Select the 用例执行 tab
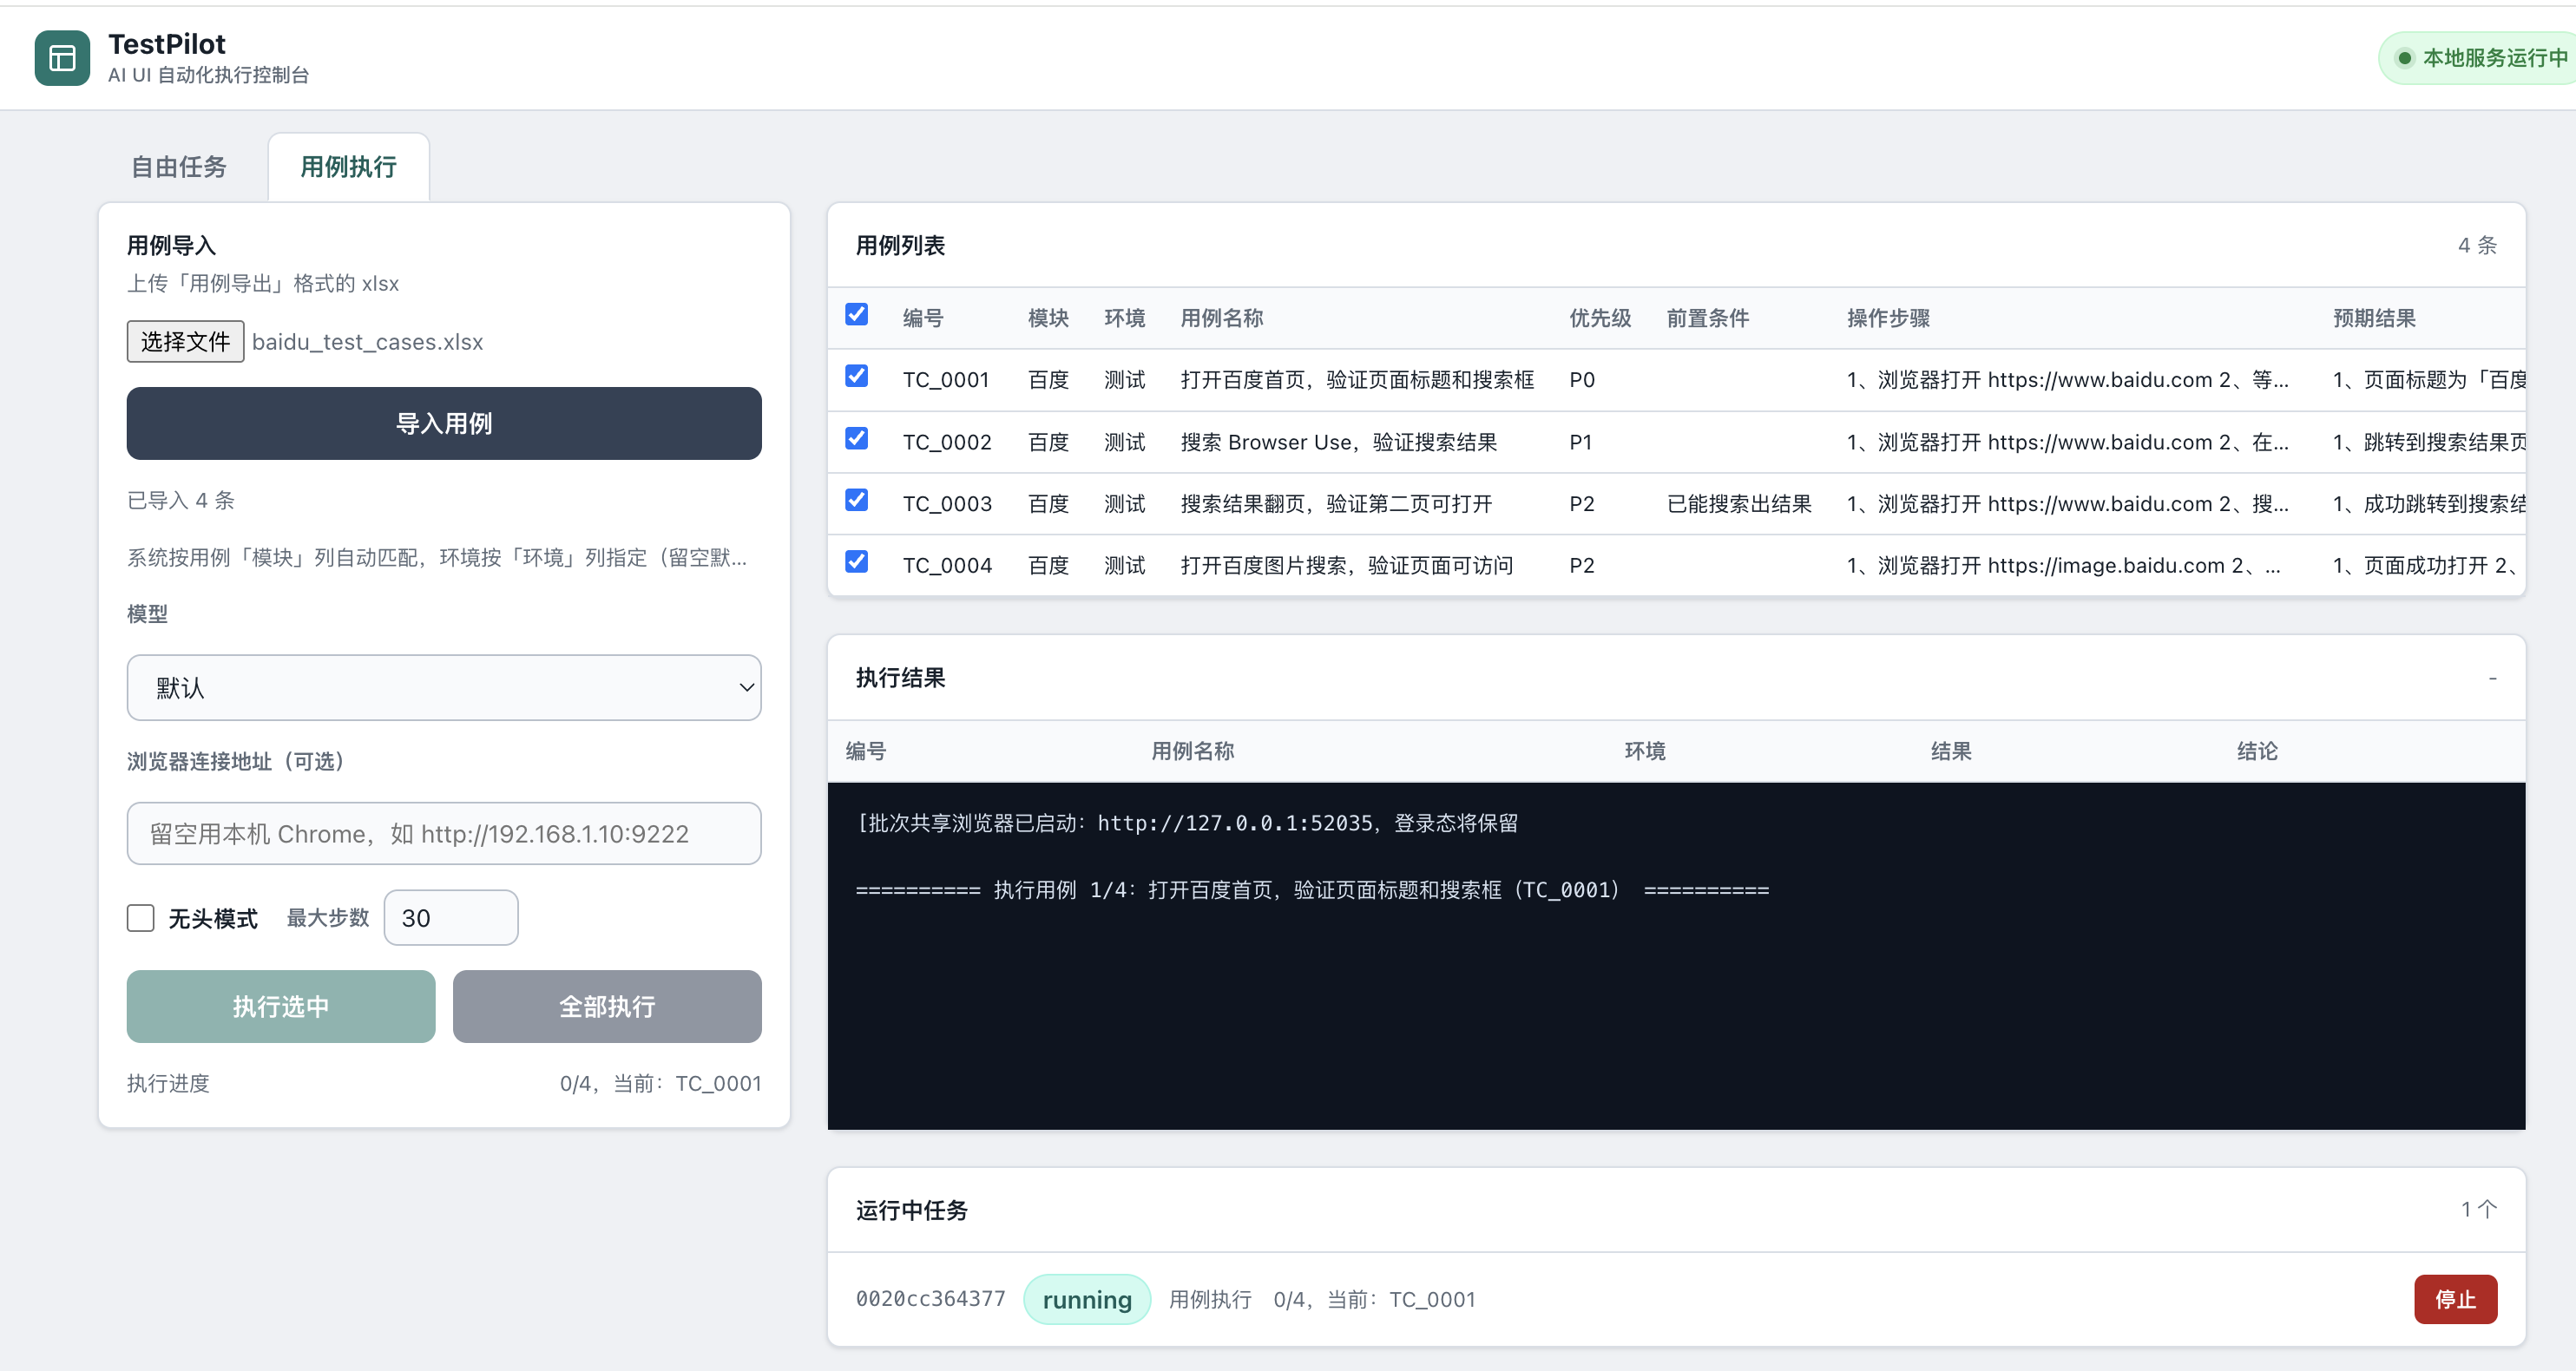This screenshot has width=2576, height=1371. coord(349,167)
